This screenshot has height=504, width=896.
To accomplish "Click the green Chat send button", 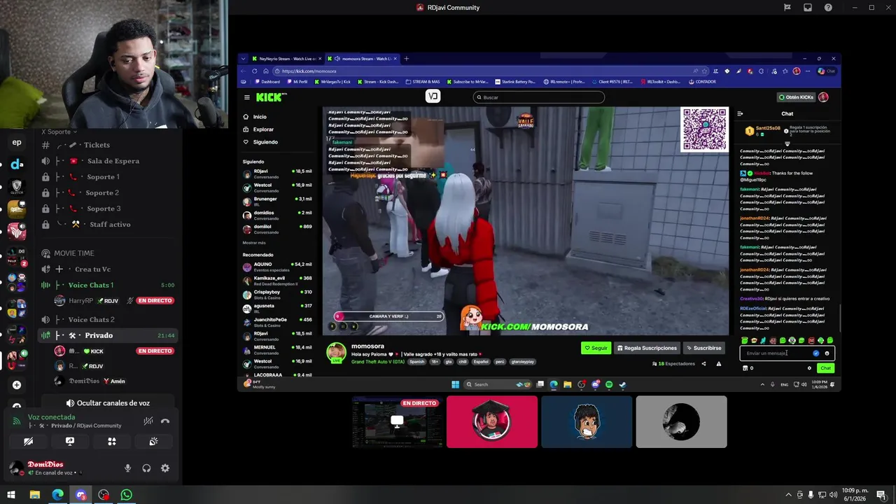I will (826, 368).
